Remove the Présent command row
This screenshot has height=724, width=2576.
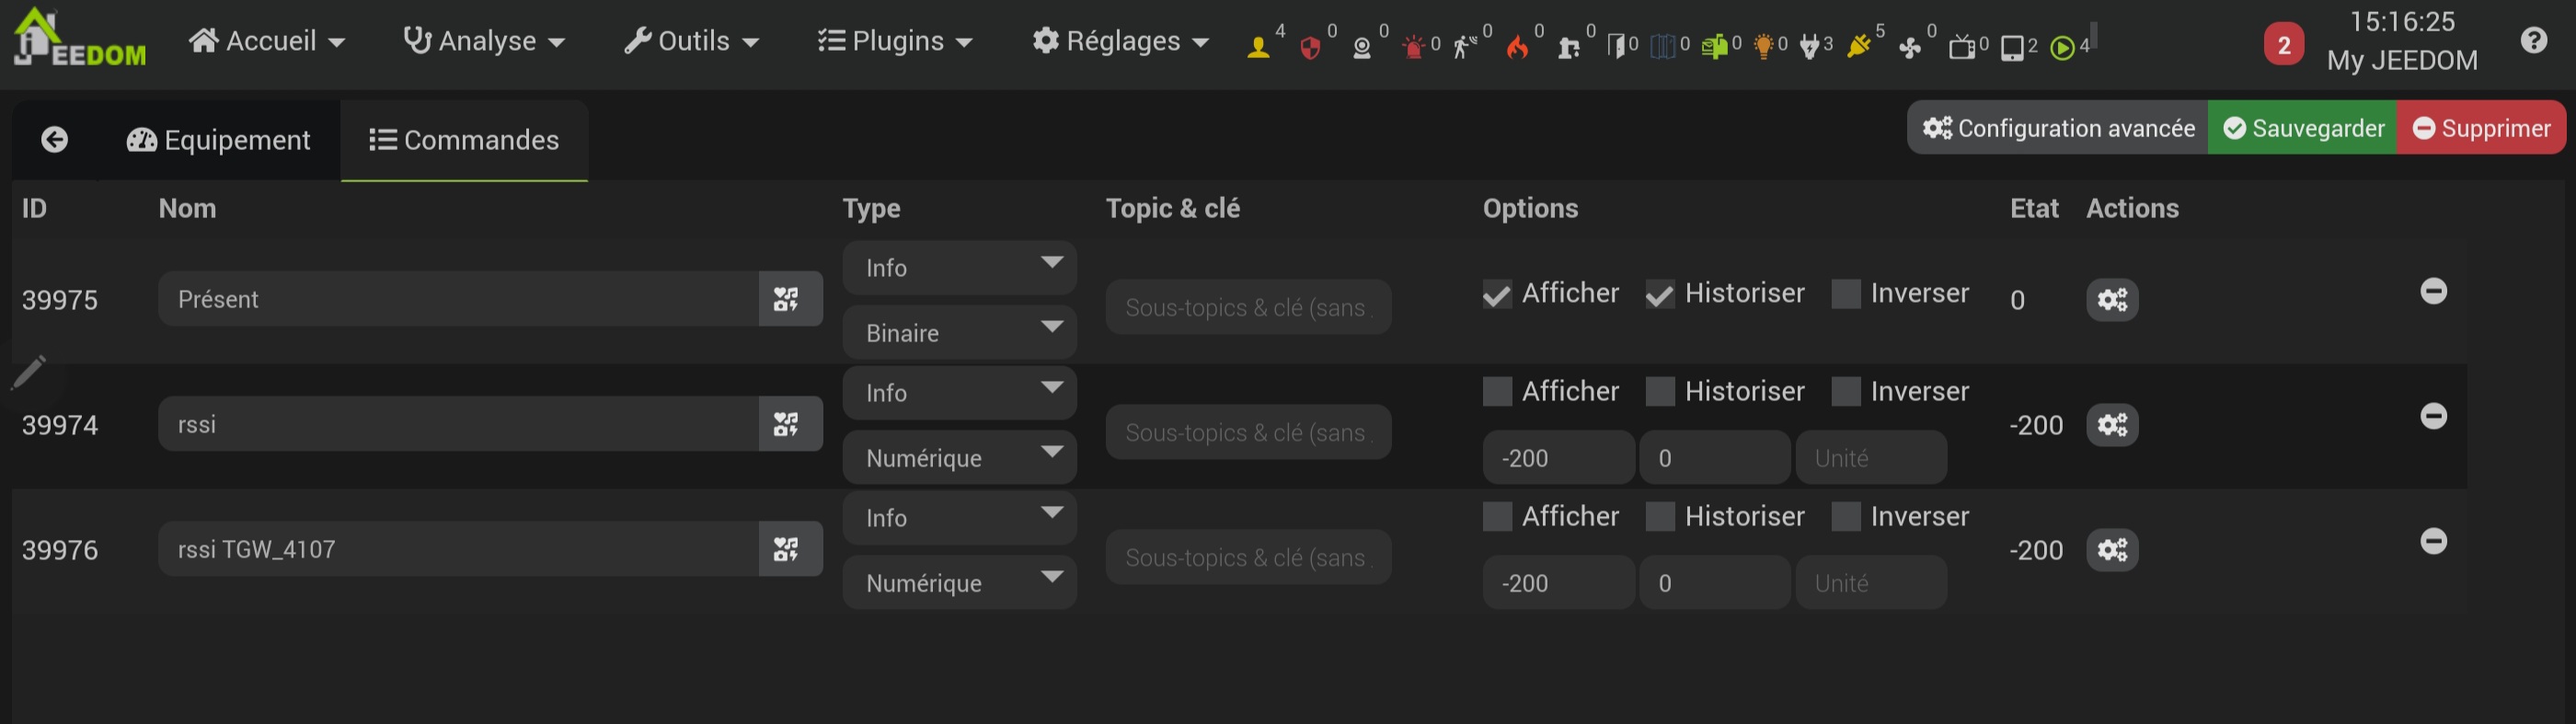point(2433,291)
